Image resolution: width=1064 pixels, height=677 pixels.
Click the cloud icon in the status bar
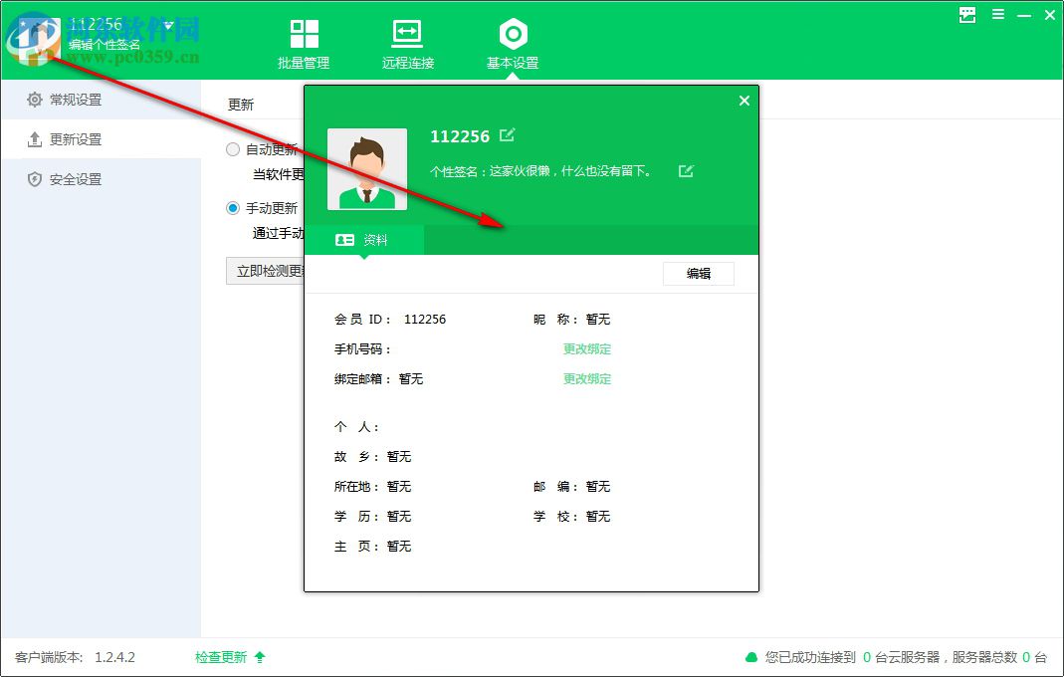point(751,657)
